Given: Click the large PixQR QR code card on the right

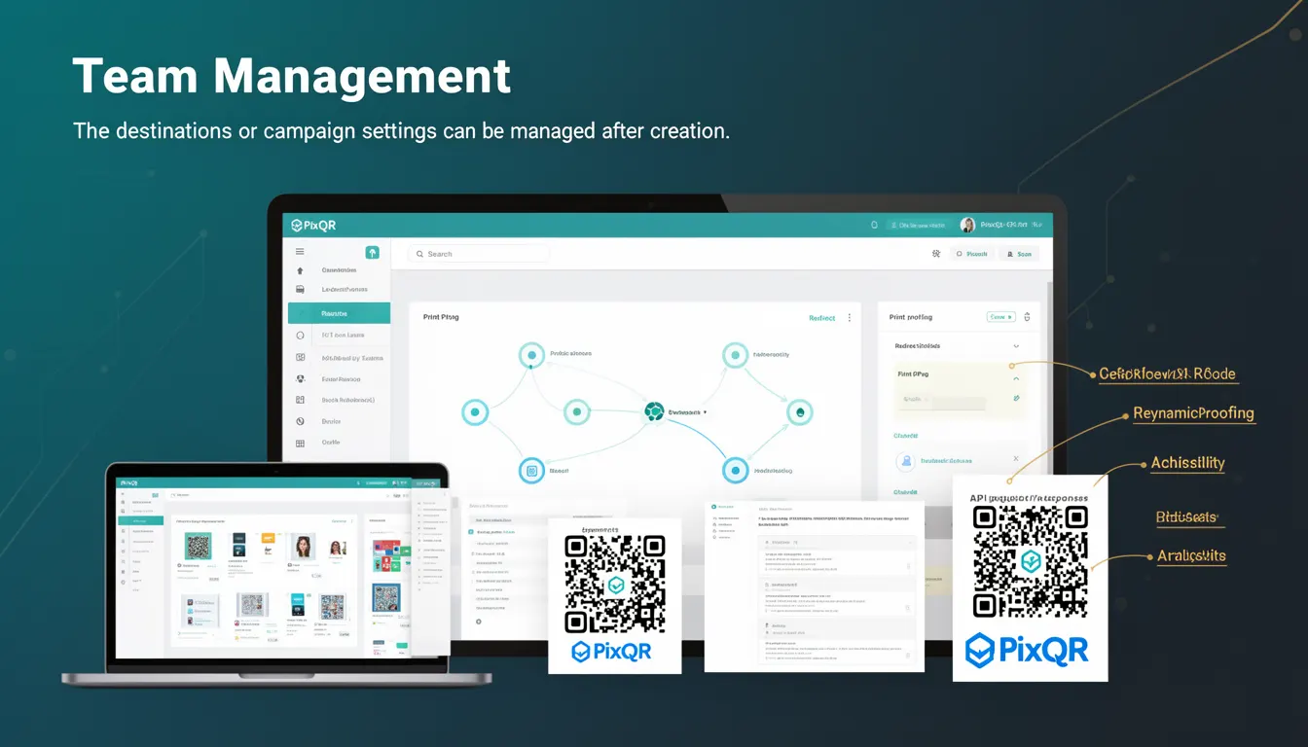Looking at the screenshot, I should pyautogui.click(x=1031, y=578).
